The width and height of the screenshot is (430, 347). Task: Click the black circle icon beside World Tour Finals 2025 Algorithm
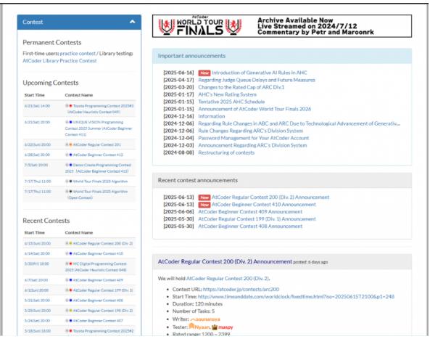coord(70,181)
